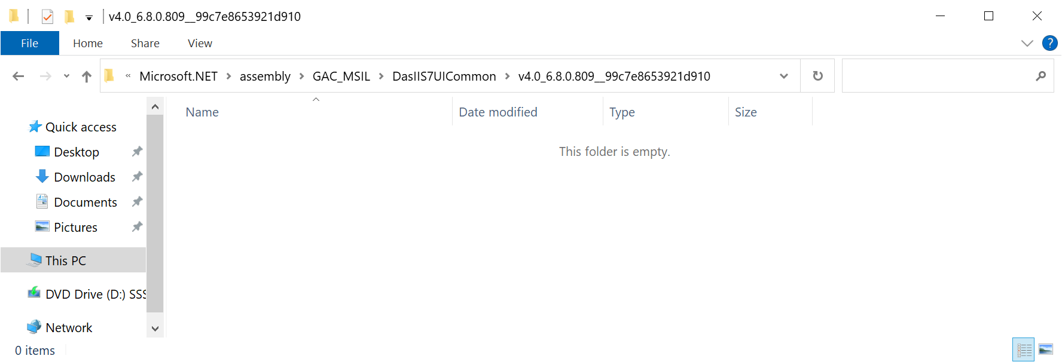Switch to Details view layout
1062x362 pixels.
point(1023,349)
